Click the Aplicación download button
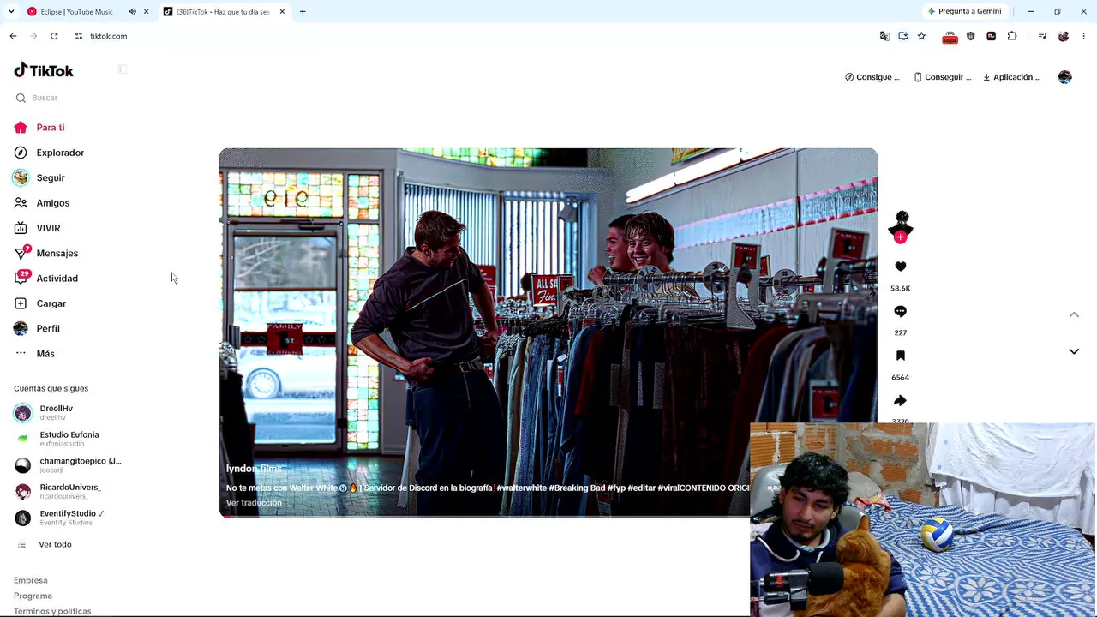This screenshot has height=617, width=1097. tap(1011, 77)
